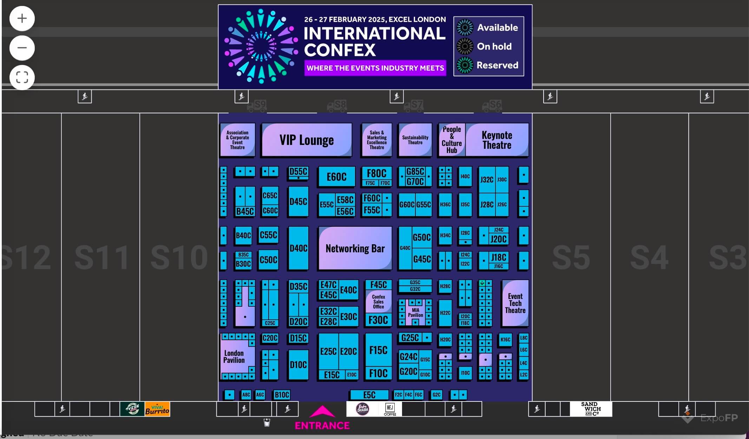Zoom out with the minus button
749x439 pixels.
tap(22, 48)
